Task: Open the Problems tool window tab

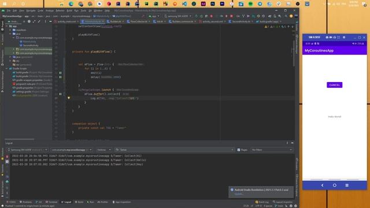Action: (25, 202)
